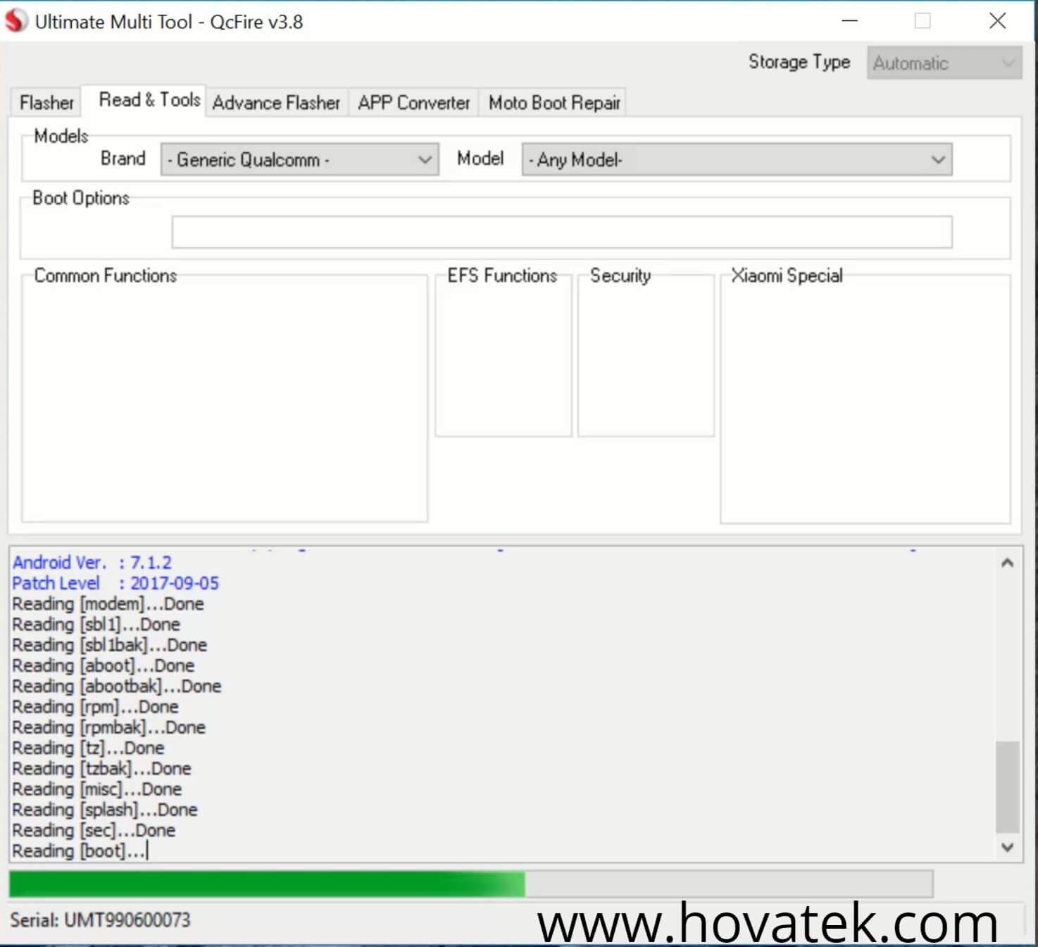Select the Reading [misc]...Done log line
This screenshot has width=1038, height=947.
point(97,789)
